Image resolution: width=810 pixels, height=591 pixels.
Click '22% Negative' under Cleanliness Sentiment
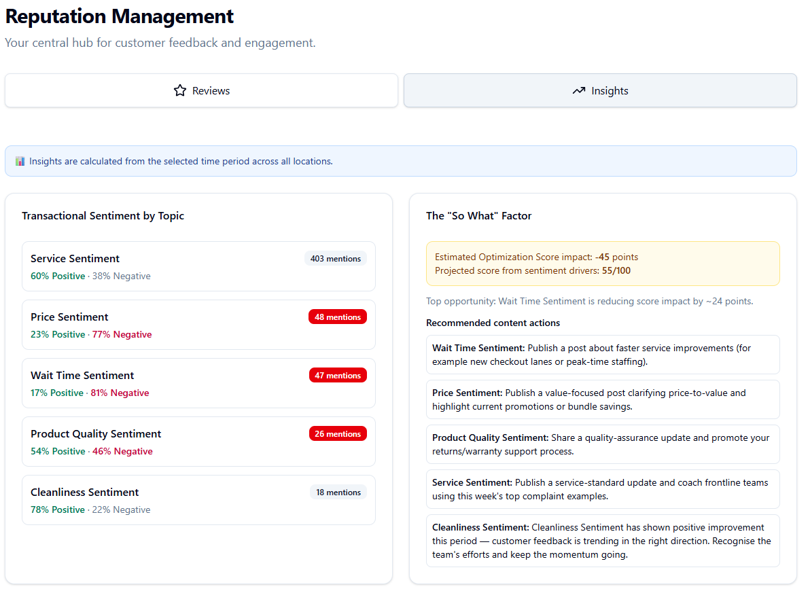(x=122, y=509)
